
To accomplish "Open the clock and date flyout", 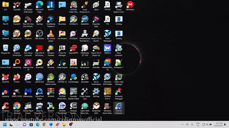I will (219, 124).
